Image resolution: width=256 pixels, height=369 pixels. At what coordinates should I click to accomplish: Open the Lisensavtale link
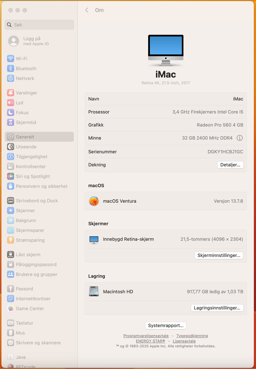coord(184,341)
